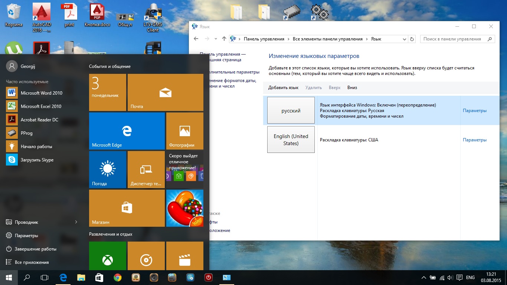Refresh the Язык control panel page

412,39
